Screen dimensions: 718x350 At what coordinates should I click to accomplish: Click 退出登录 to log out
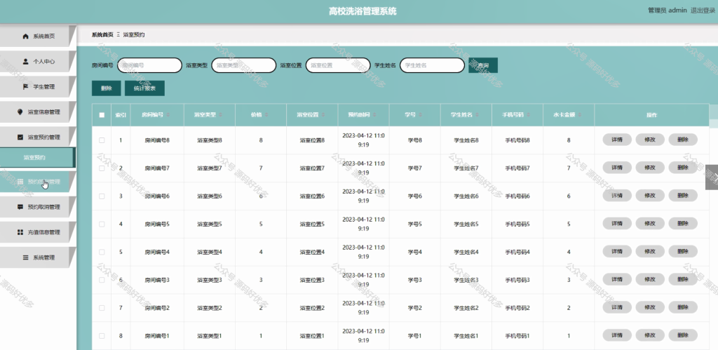click(703, 11)
